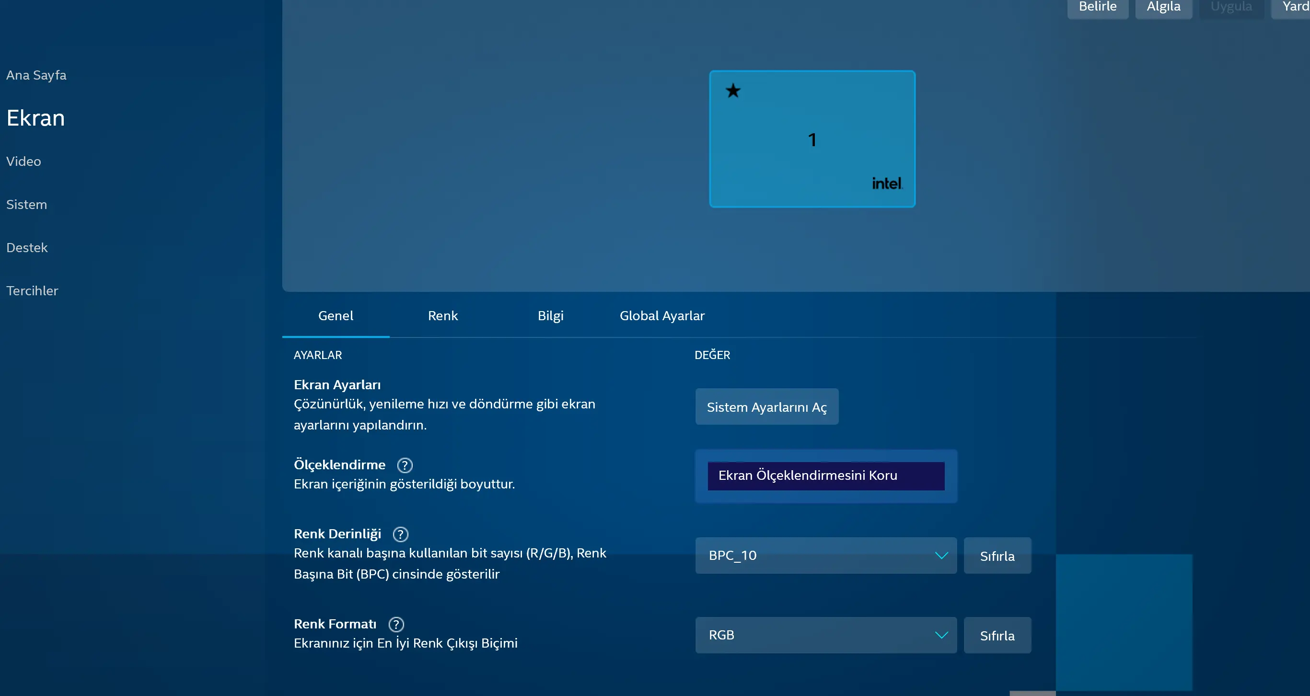Select Ekran in the sidebar
Screen dimensions: 1310x696
coord(35,118)
